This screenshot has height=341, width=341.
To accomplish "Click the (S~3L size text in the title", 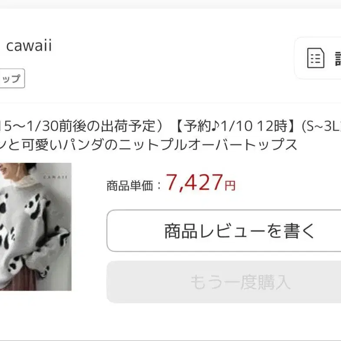I will pyautogui.click(x=321, y=126).
